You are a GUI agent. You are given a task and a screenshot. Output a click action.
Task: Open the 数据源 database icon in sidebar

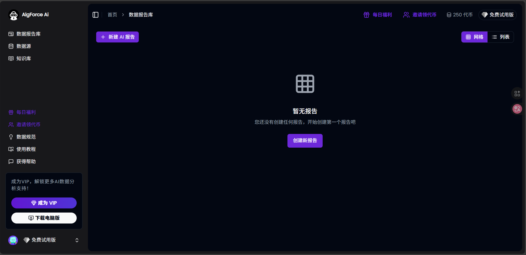coord(11,46)
